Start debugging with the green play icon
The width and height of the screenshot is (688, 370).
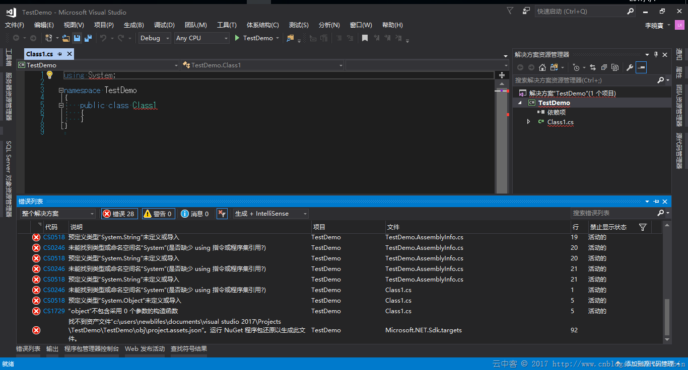click(237, 38)
